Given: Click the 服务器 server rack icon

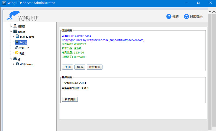Looking at the screenshot, I should [15, 31].
